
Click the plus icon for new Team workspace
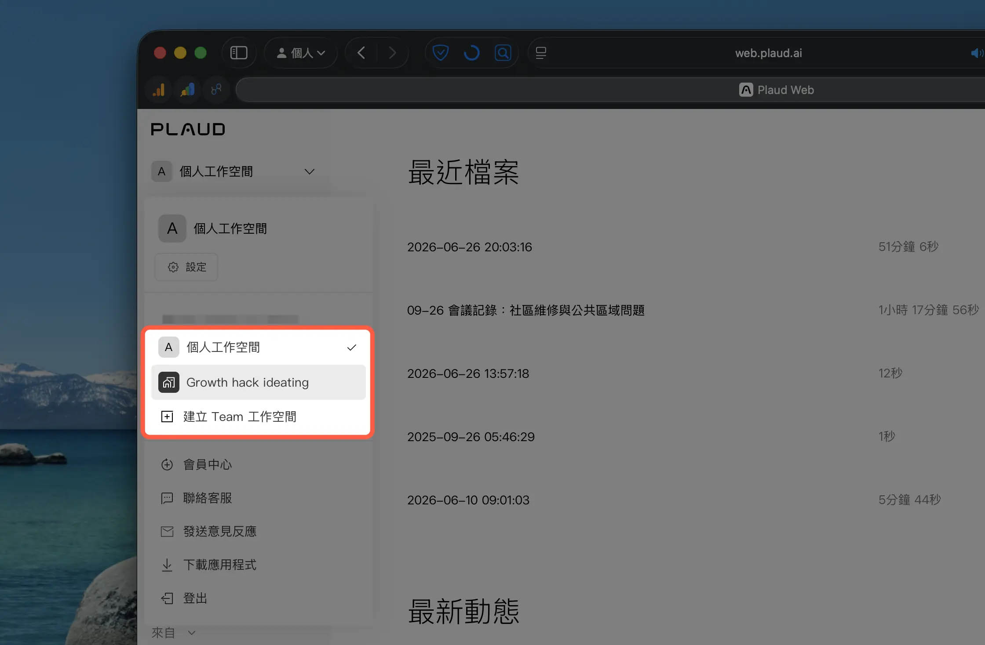click(167, 417)
